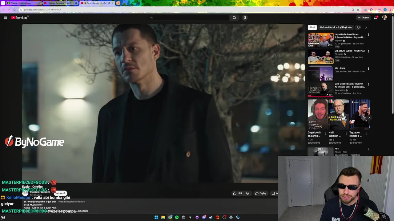Viewport: 394px width, 221px height.
Task: Select the İlgili filter chip
Action: [x=358, y=27]
